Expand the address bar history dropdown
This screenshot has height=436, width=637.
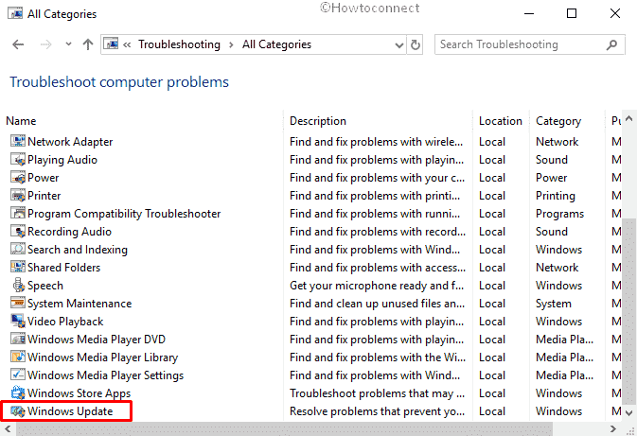399,44
